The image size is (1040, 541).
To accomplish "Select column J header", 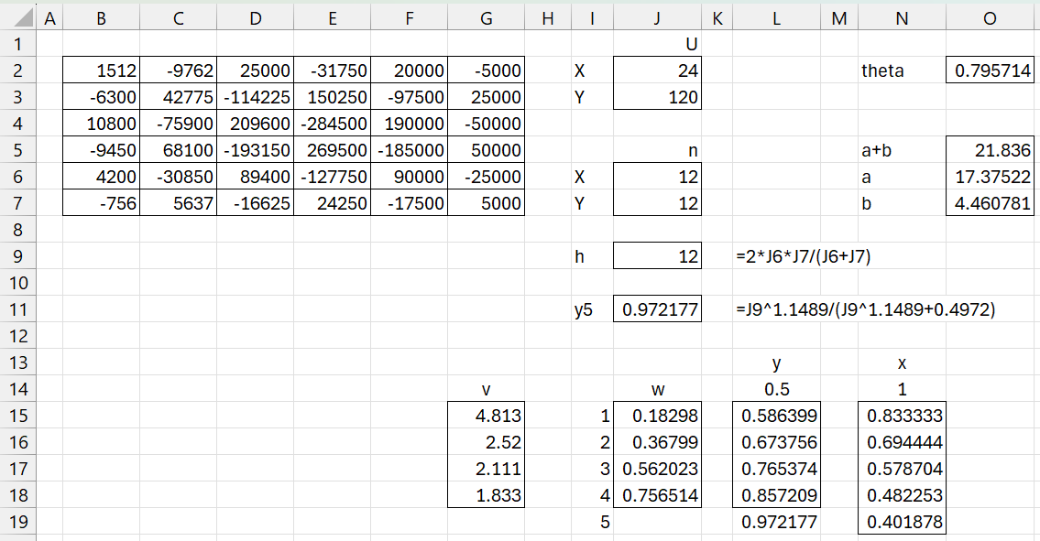I will click(657, 16).
